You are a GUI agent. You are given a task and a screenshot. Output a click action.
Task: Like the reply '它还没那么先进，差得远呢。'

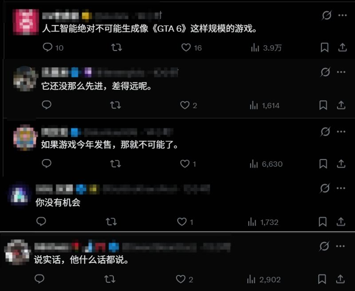pyautogui.click(x=185, y=105)
